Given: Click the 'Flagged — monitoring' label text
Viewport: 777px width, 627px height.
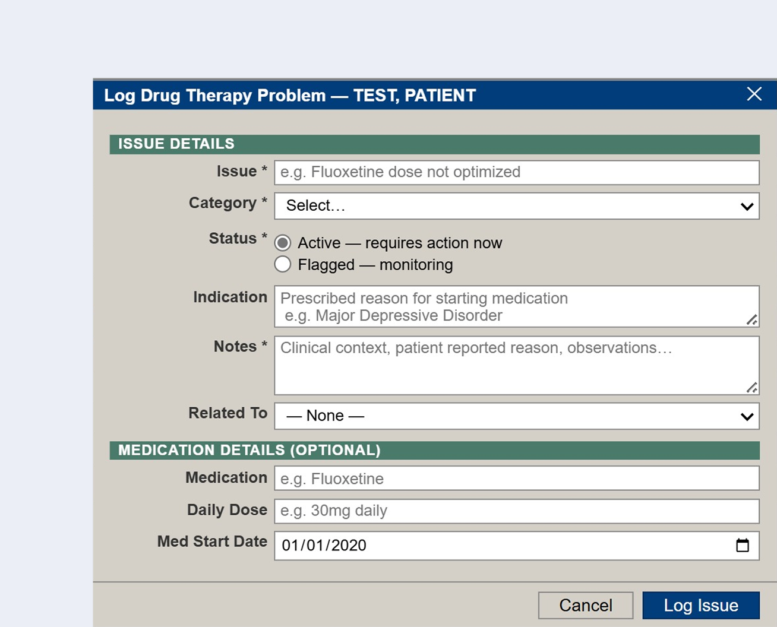Looking at the screenshot, I should (x=375, y=264).
